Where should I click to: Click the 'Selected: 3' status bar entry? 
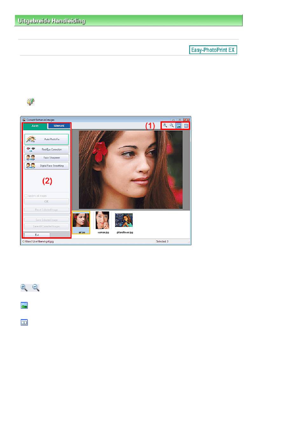[162, 242]
